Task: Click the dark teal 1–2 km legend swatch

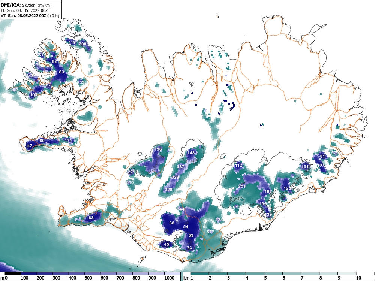Action: [200, 274]
